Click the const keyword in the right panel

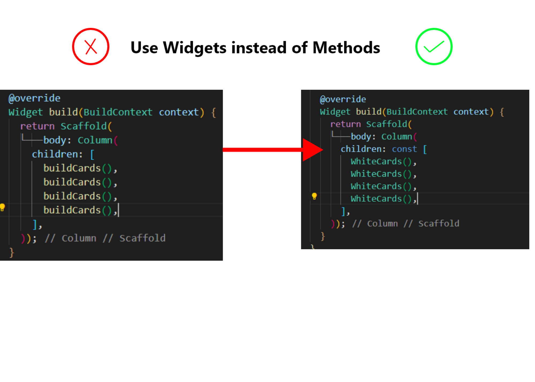coord(404,149)
